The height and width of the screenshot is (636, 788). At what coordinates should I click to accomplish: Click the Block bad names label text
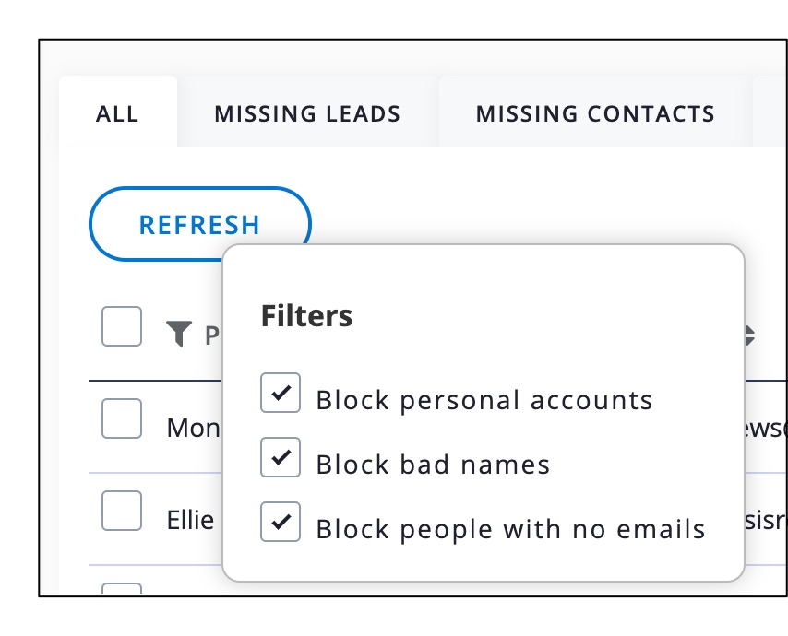tap(433, 465)
